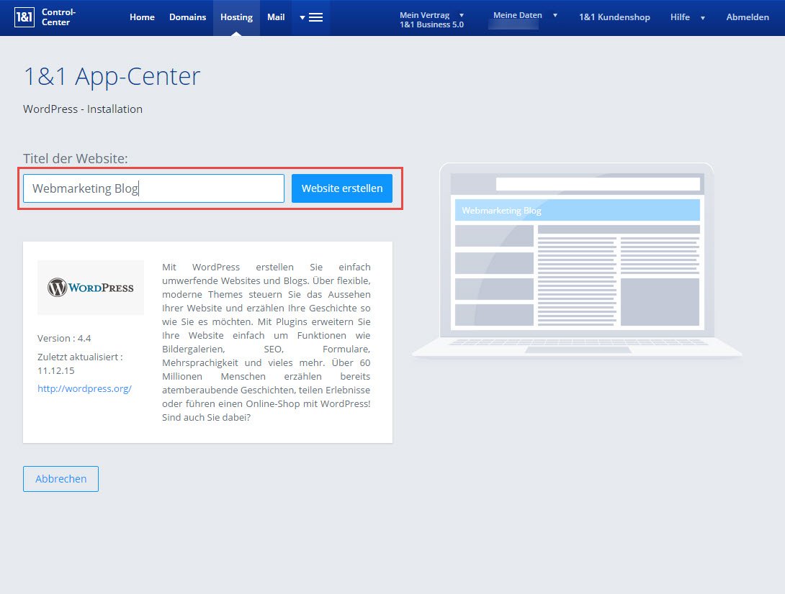Cancel installation with Abbrechen button
The width and height of the screenshot is (785, 594).
tap(60, 479)
